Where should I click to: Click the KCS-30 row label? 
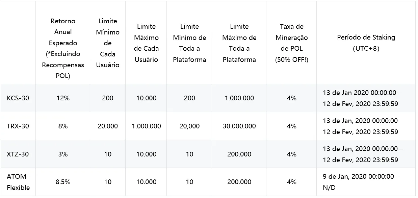click(x=18, y=98)
